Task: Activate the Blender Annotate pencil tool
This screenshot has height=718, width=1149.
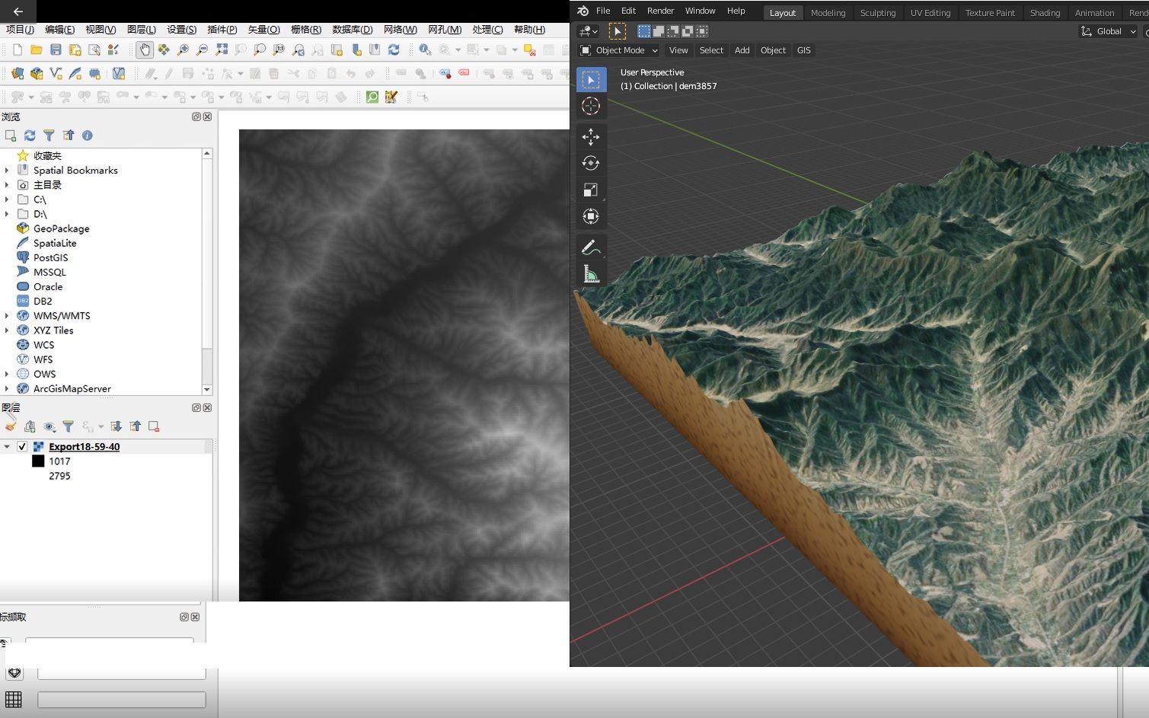Action: 591,247
